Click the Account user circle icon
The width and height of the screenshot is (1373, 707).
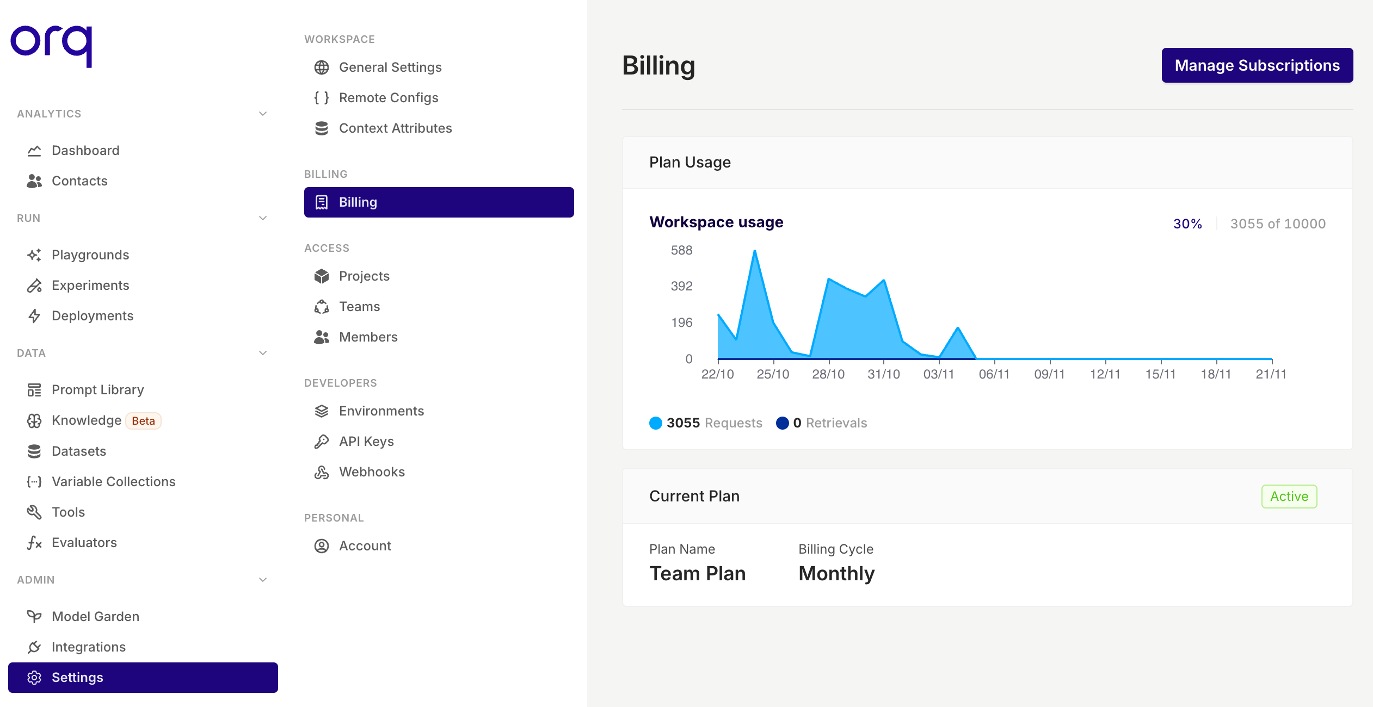click(322, 546)
